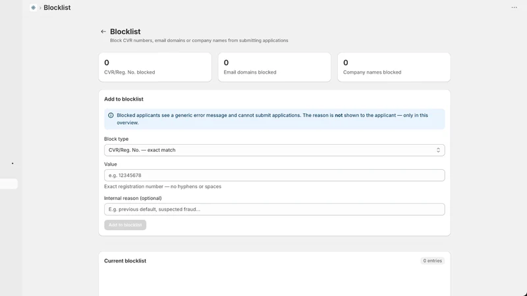The height and width of the screenshot is (296, 527).
Task: Open the three-dot more options menu
Action: 514,7
